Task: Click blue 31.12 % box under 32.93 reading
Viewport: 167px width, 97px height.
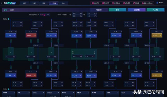Action: point(136,76)
